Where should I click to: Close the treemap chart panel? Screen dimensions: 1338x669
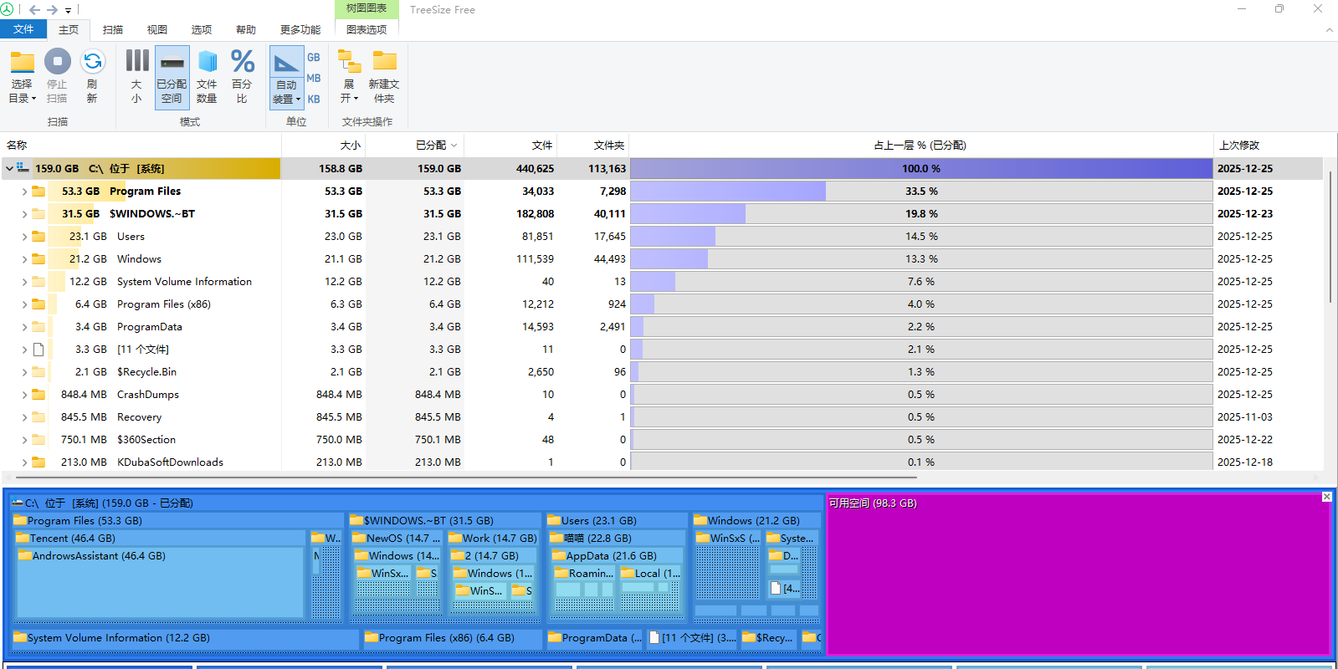(x=1326, y=497)
